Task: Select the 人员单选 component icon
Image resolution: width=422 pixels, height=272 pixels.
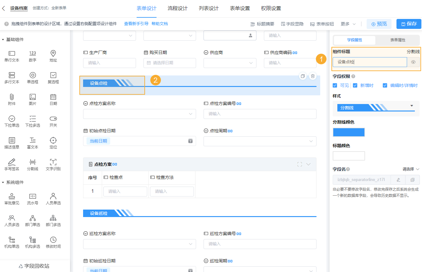Action: pyautogui.click(x=53, y=199)
